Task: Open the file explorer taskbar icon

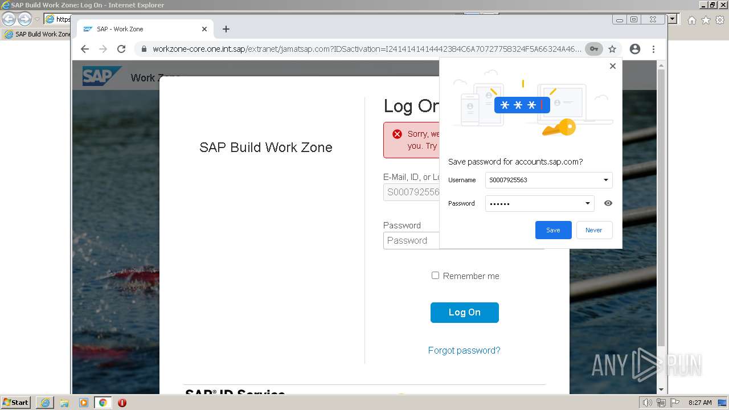Action: [x=64, y=403]
